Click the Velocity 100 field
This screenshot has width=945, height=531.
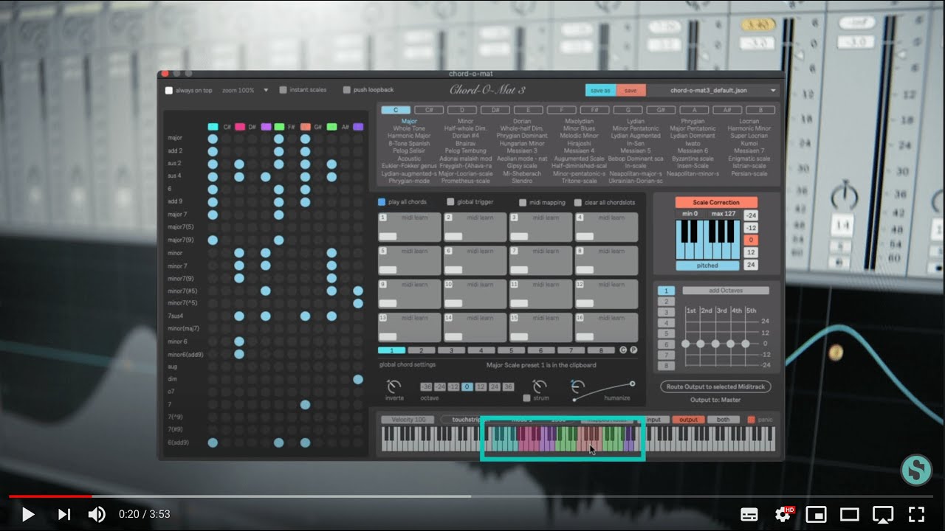(x=408, y=420)
